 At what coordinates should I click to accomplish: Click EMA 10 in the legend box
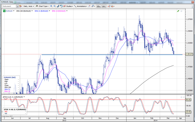point(7,91)
